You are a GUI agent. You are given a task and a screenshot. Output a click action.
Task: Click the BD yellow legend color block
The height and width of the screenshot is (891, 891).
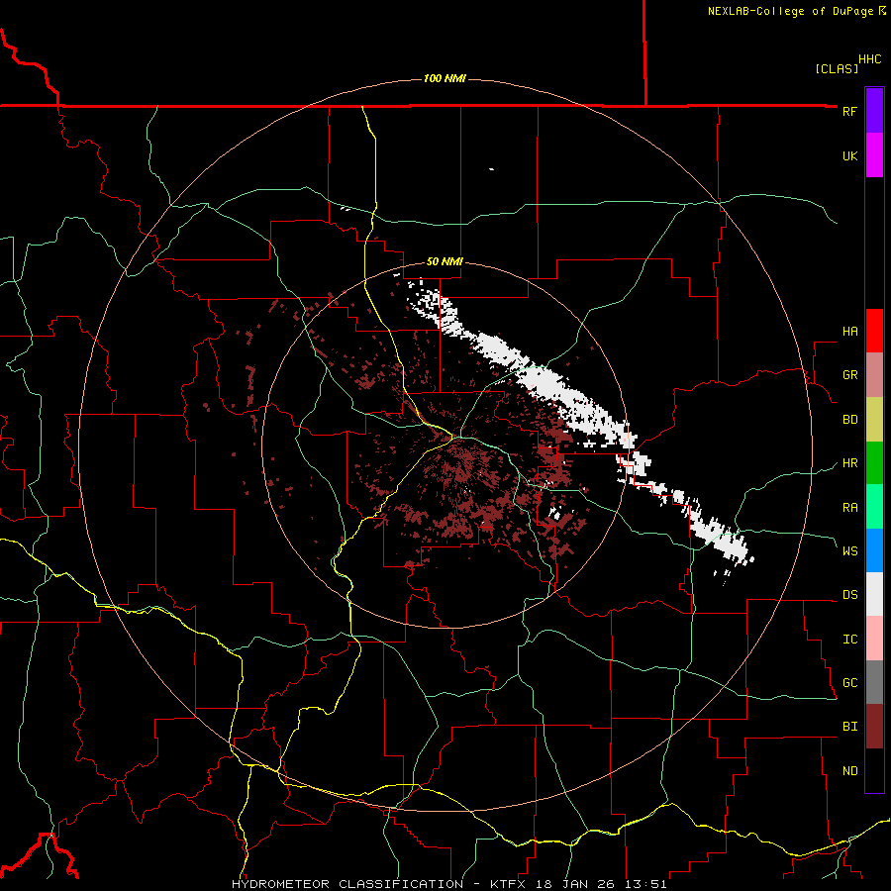[x=874, y=420]
